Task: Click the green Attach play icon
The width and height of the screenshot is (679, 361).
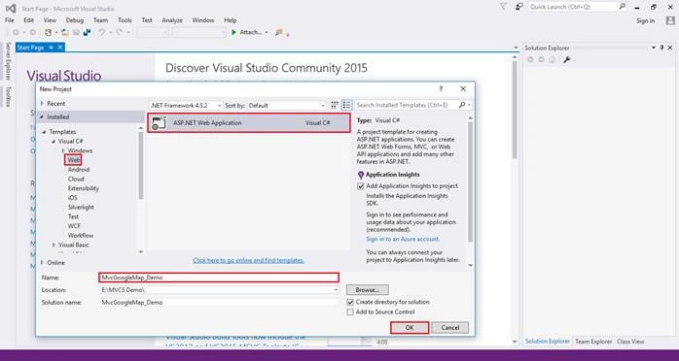Action: tap(233, 32)
